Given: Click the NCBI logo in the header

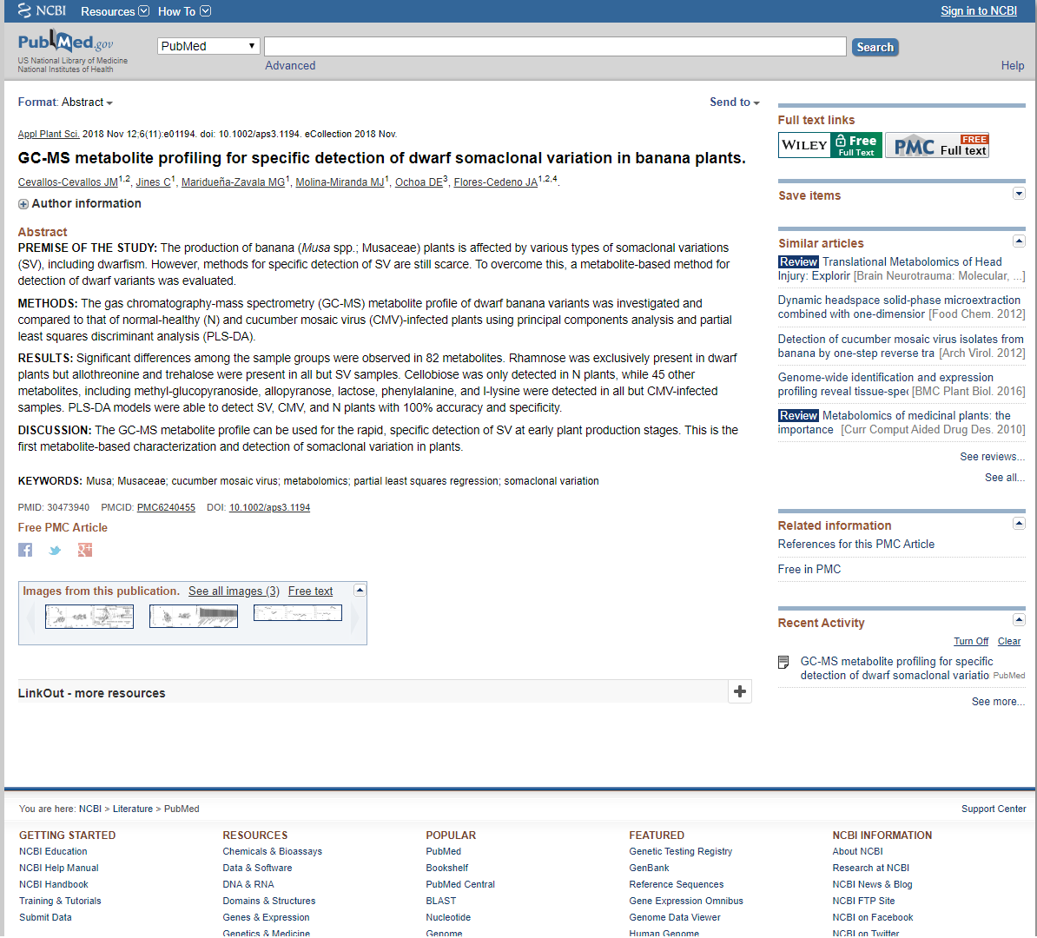Looking at the screenshot, I should pyautogui.click(x=42, y=10).
